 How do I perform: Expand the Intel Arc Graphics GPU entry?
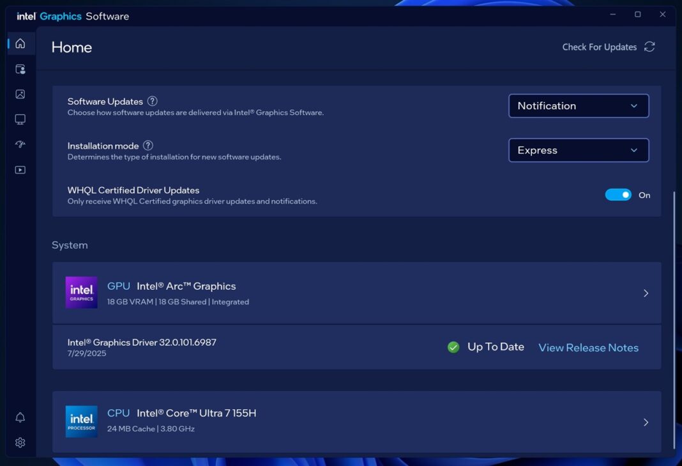[646, 293]
